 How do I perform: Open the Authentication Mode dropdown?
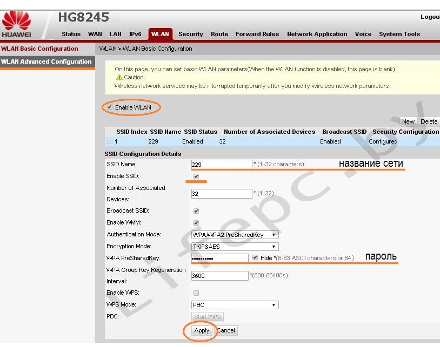(x=235, y=235)
